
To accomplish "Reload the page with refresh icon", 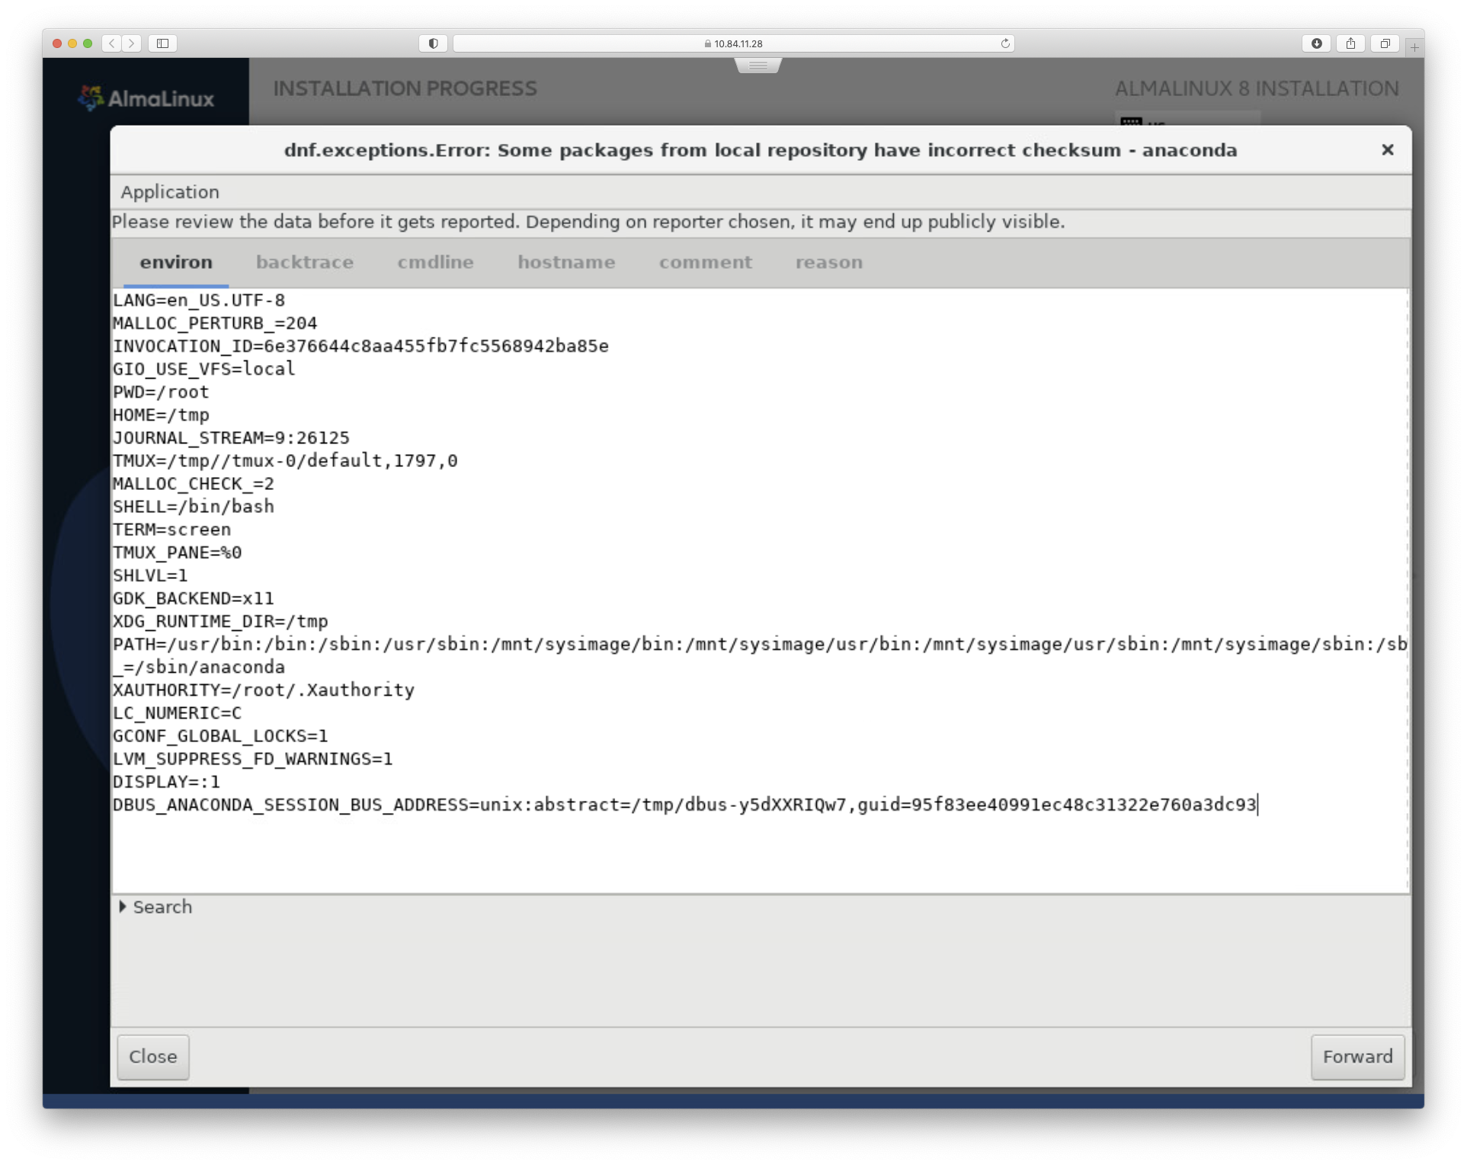I will point(1005,43).
